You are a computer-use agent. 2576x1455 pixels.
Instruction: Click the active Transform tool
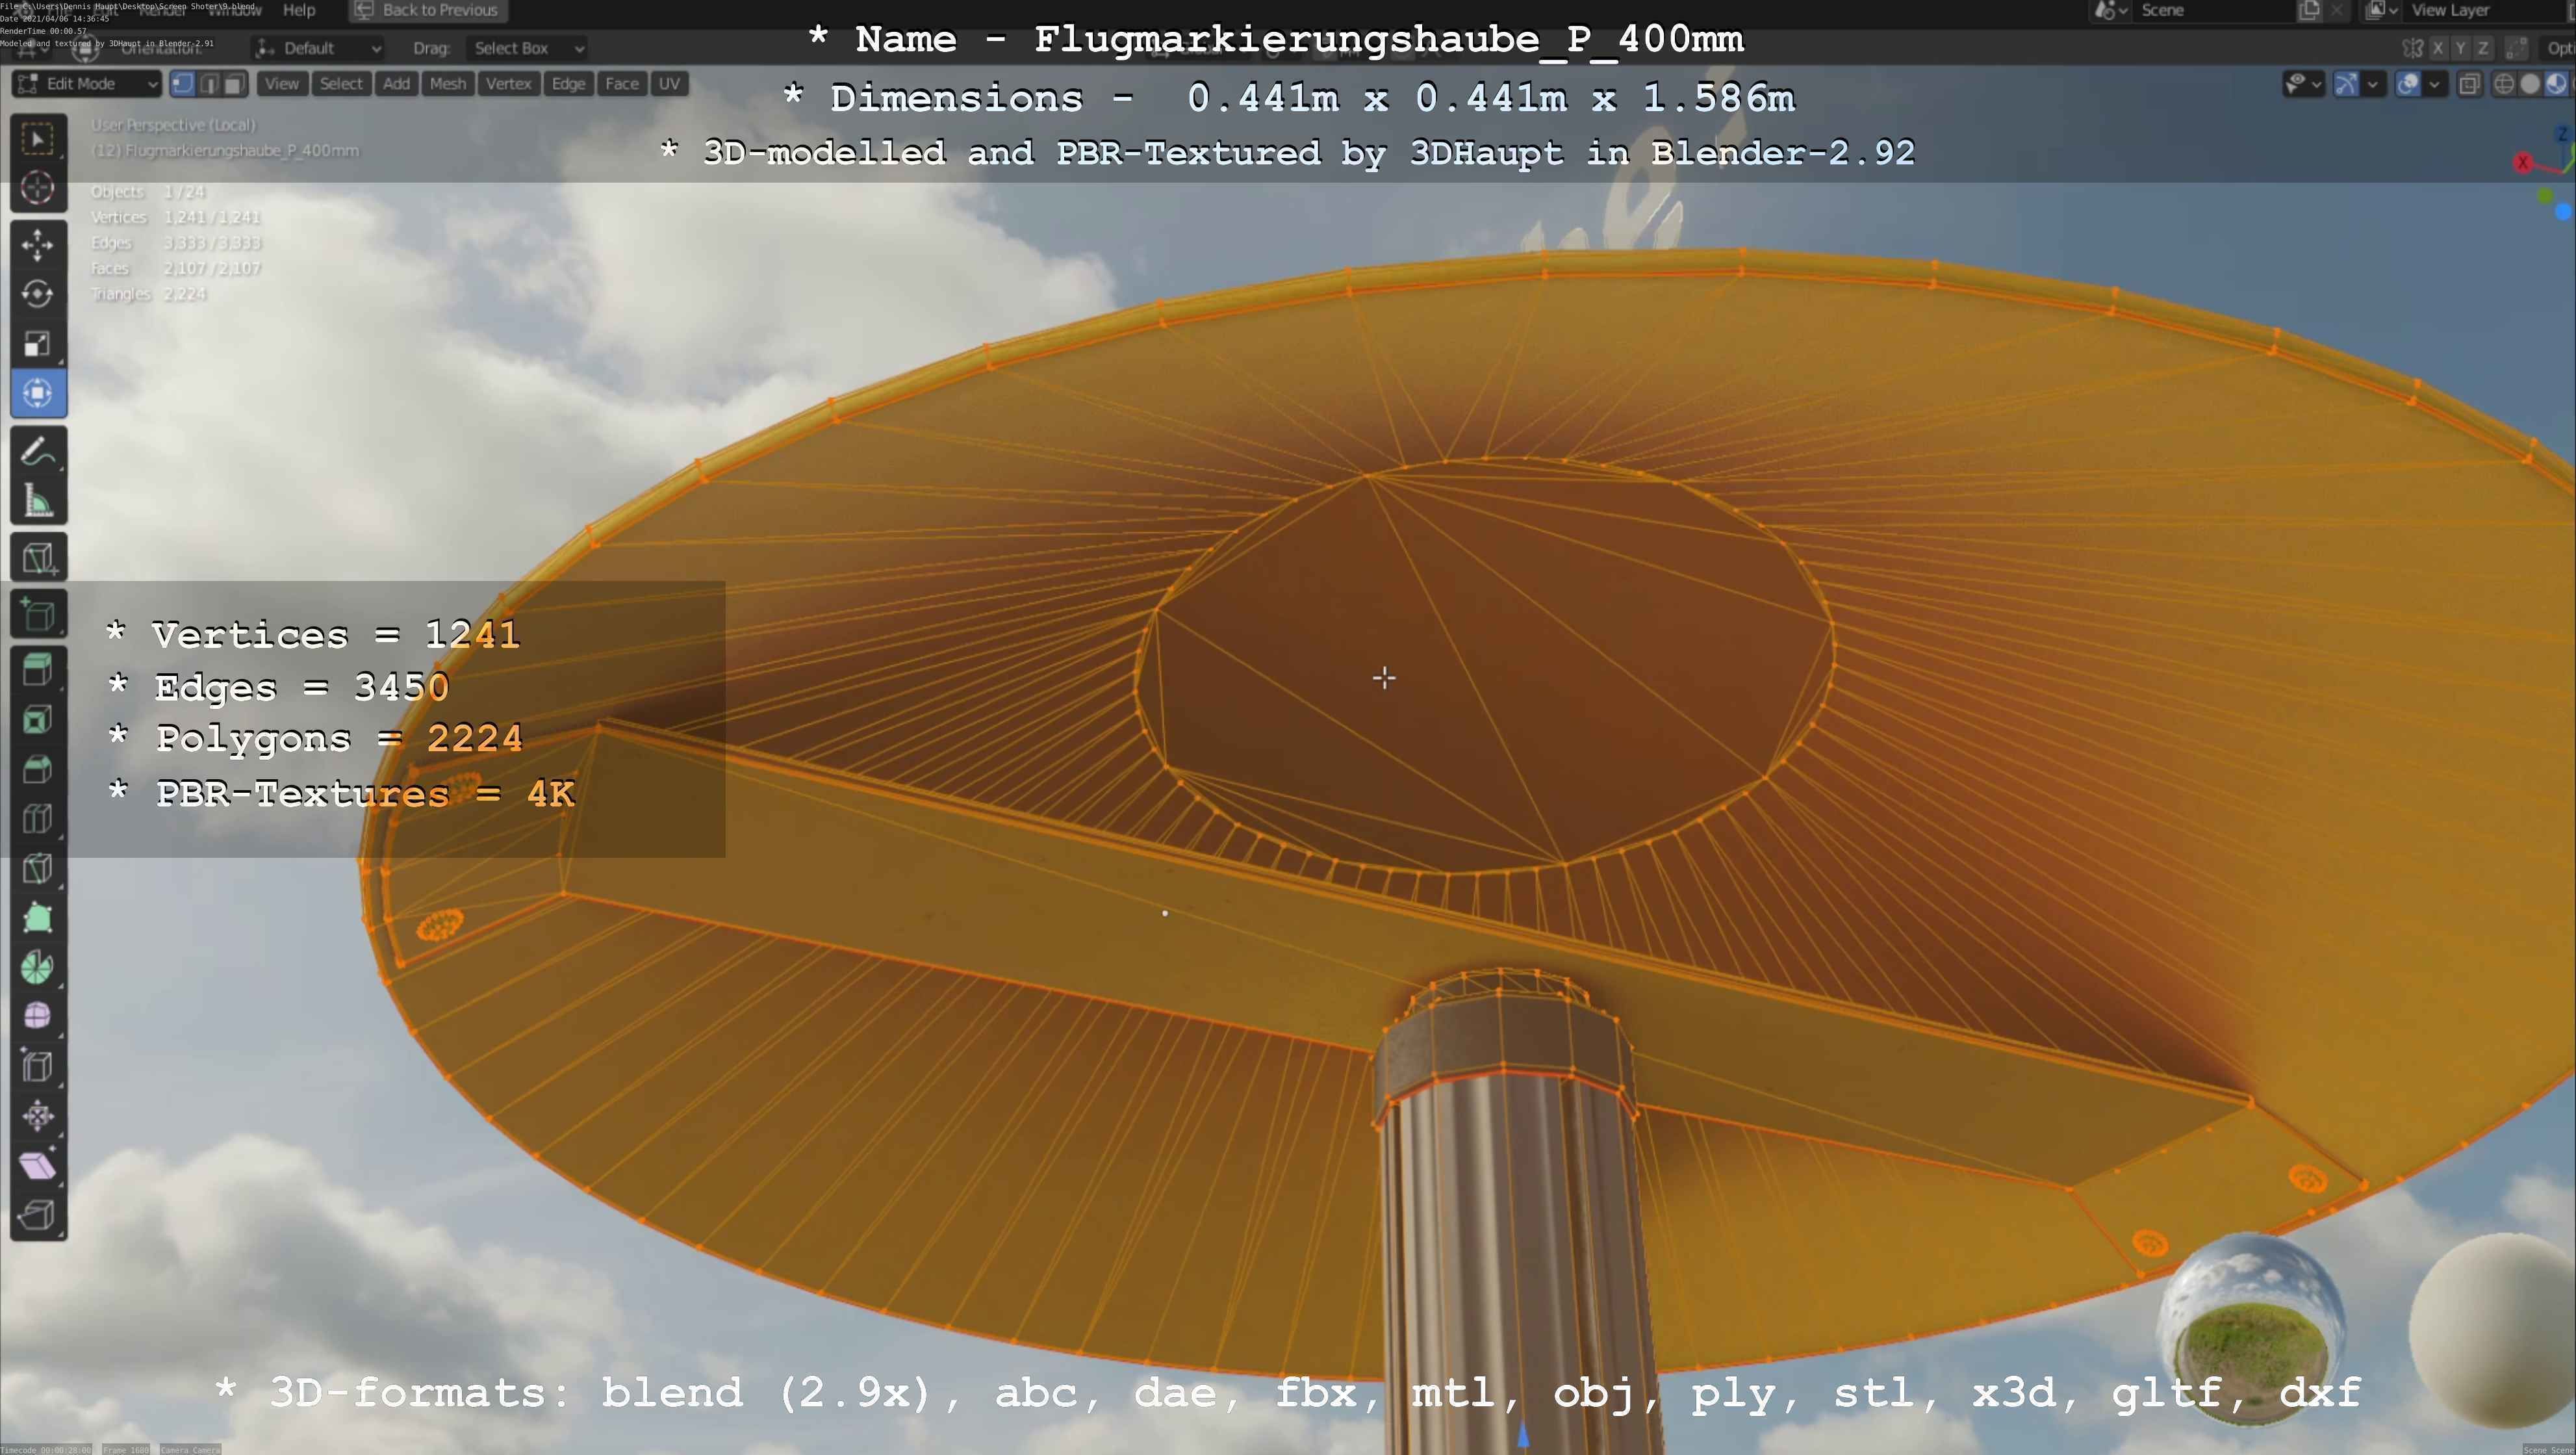coord(38,393)
